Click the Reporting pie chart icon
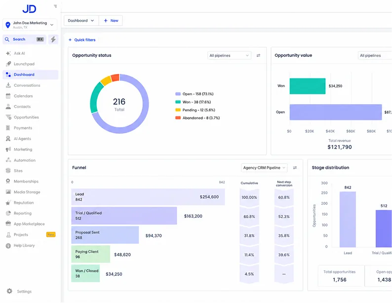392x303 pixels. pos(8,213)
